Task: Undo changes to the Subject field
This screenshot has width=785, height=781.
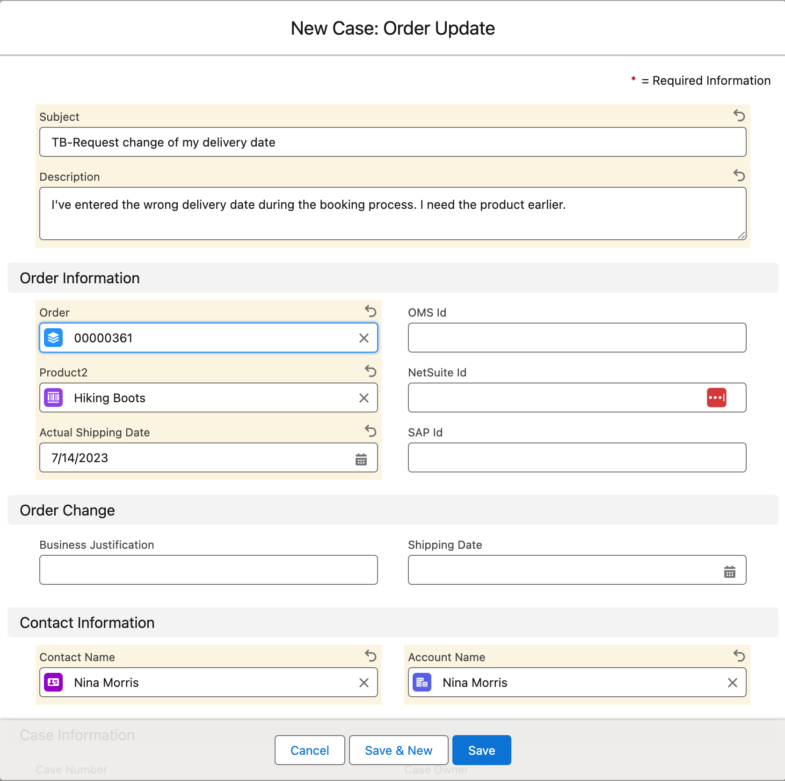Action: pos(739,115)
